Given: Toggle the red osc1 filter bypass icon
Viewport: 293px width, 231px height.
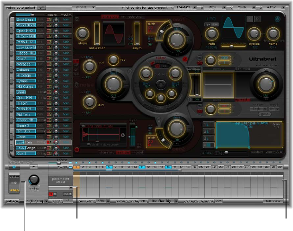Looking at the screenshot, I should [x=185, y=59].
